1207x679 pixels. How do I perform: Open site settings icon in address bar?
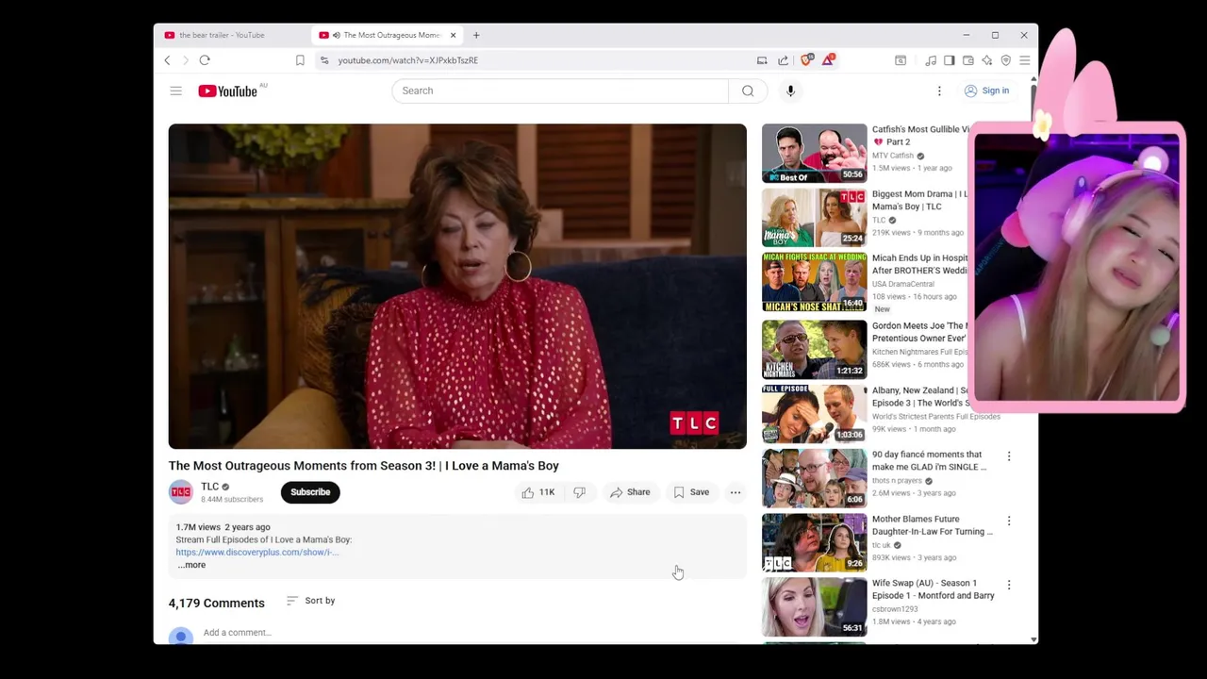[x=324, y=60]
